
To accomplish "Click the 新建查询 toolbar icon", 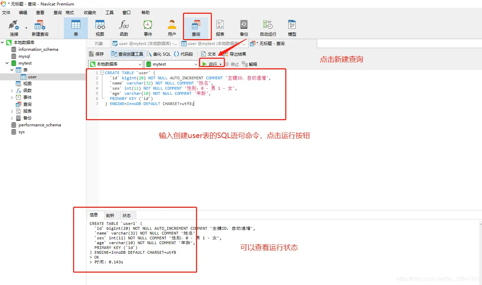I will (40, 28).
